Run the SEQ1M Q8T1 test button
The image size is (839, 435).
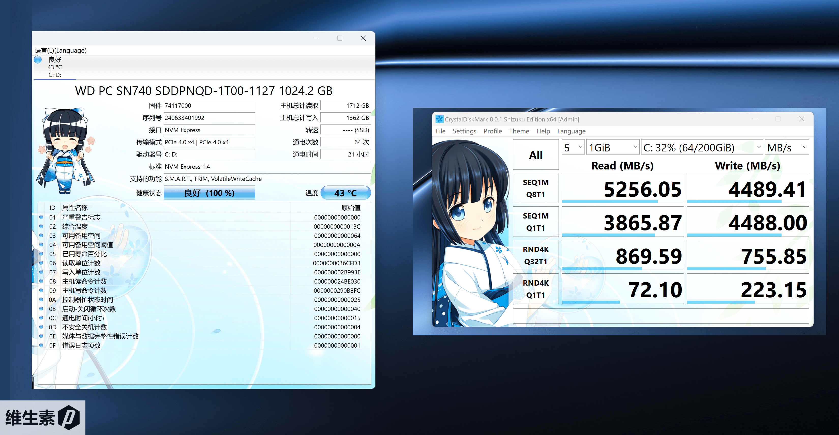pyautogui.click(x=535, y=188)
